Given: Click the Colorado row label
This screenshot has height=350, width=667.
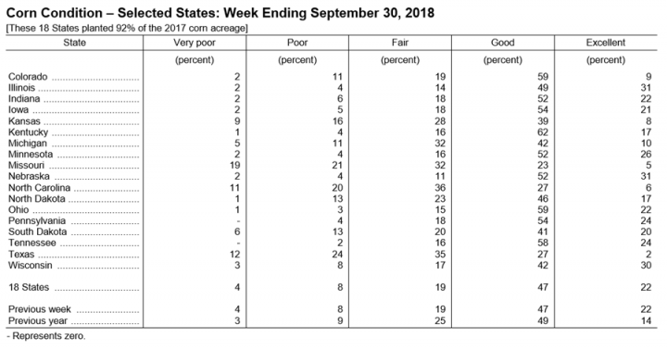Looking at the screenshot, I should click(x=28, y=77).
